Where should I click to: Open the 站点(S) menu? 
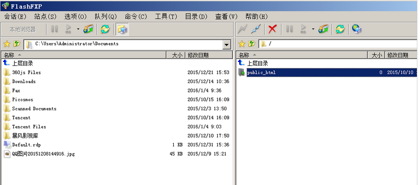click(x=45, y=17)
